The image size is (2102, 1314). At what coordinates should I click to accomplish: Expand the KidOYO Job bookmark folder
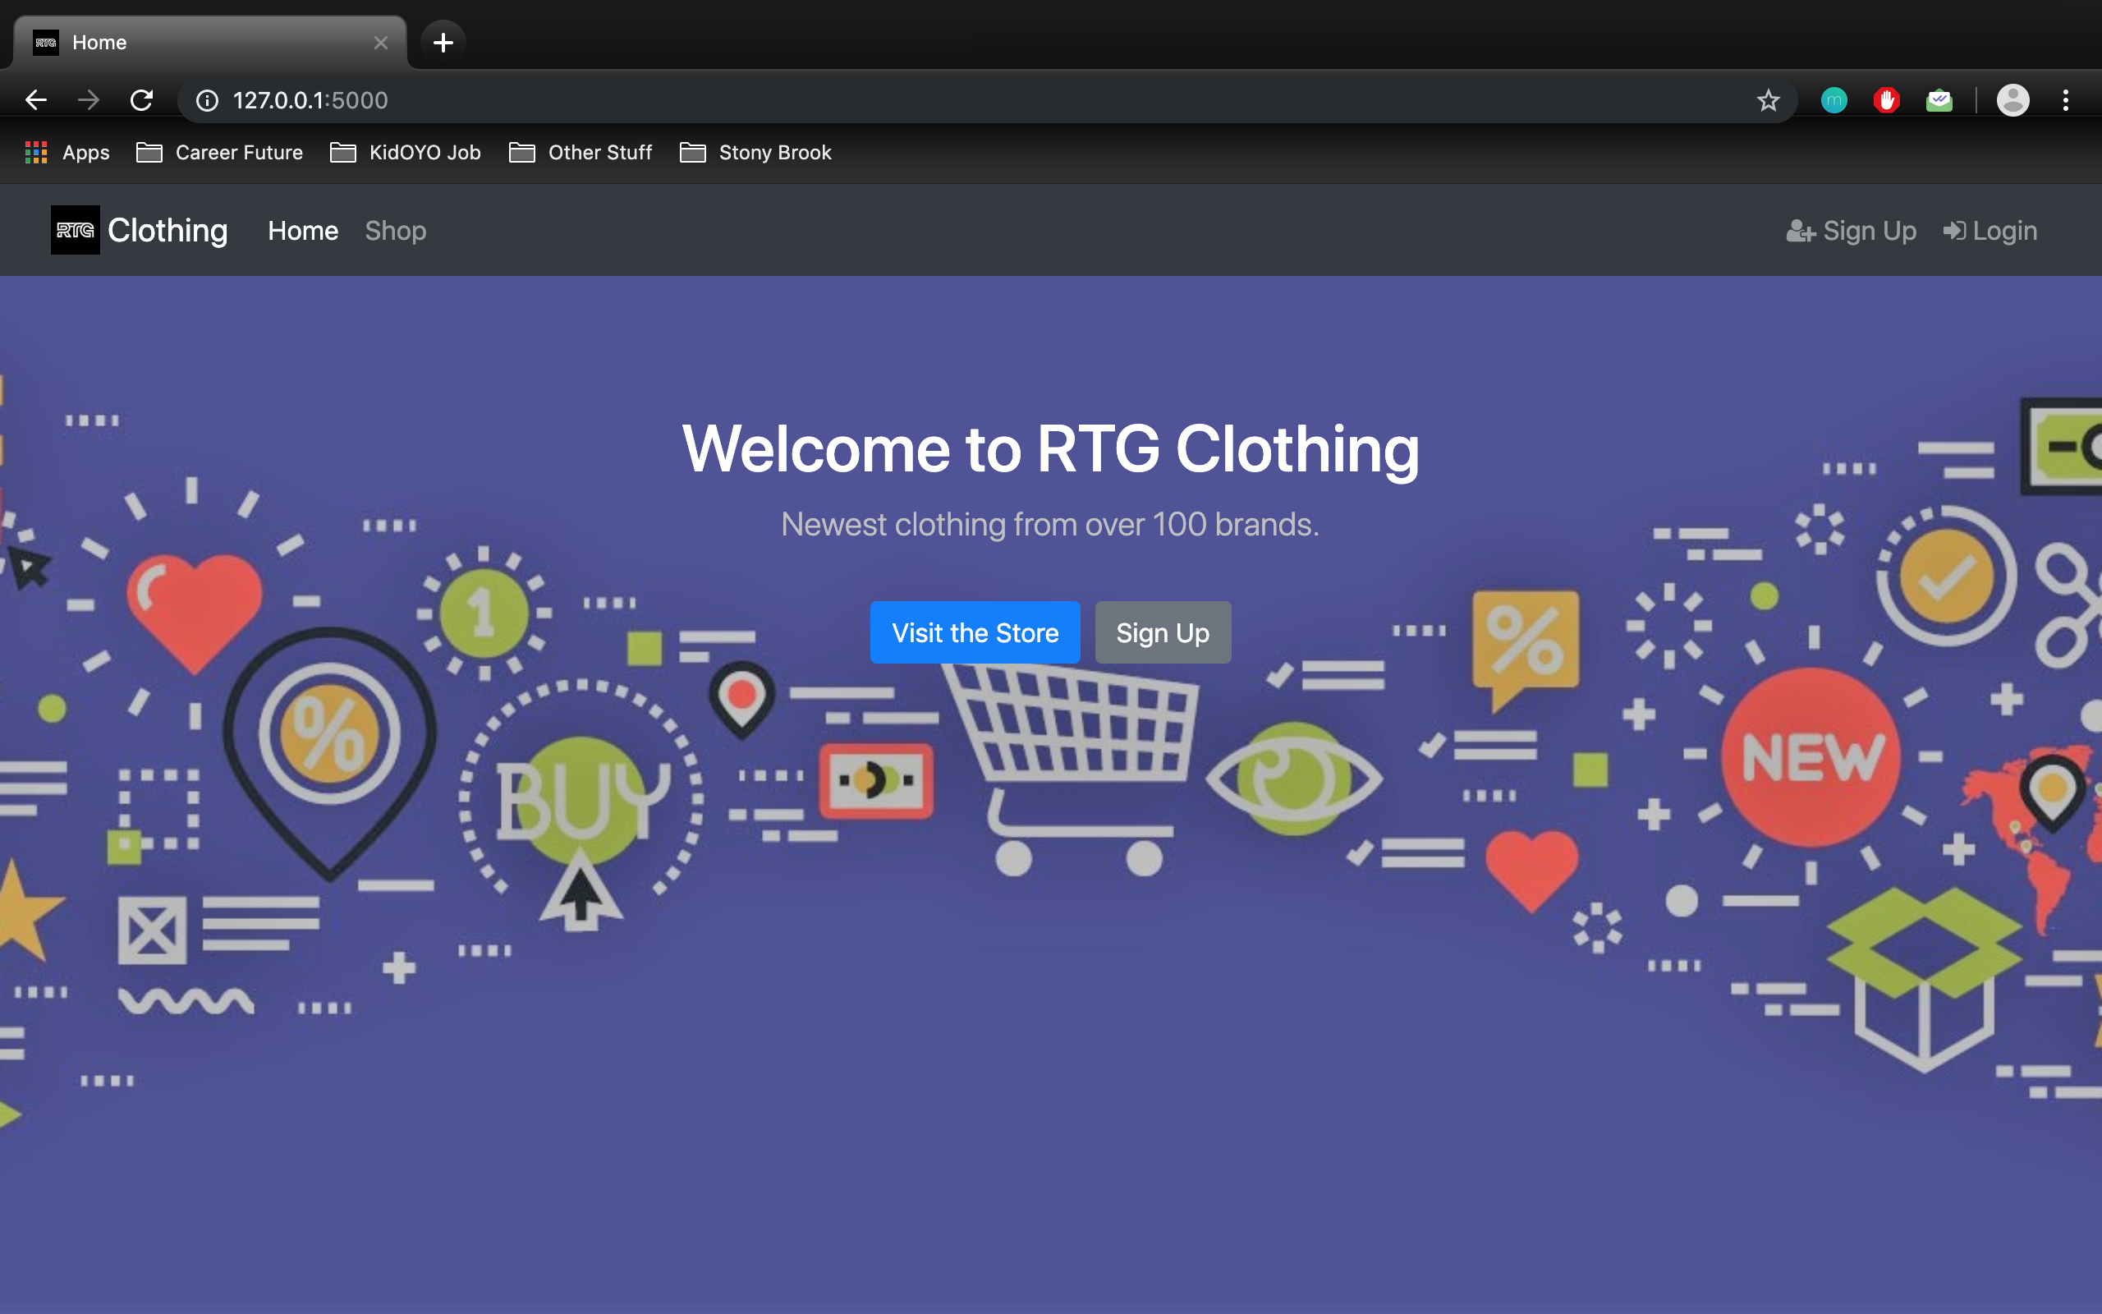[x=406, y=153]
